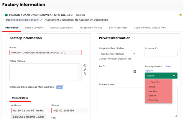184x119 pixels.
Task: Go to Assessment Related tab
Action: [x=91, y=27]
